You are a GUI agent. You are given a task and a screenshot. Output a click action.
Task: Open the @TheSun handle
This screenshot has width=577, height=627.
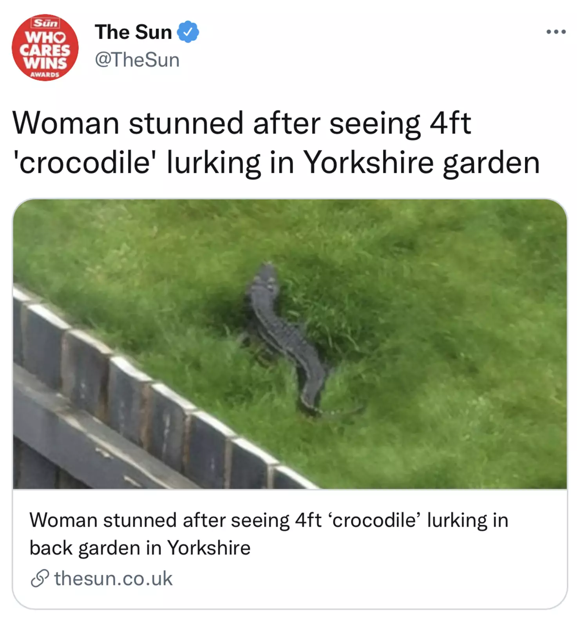[x=137, y=60]
